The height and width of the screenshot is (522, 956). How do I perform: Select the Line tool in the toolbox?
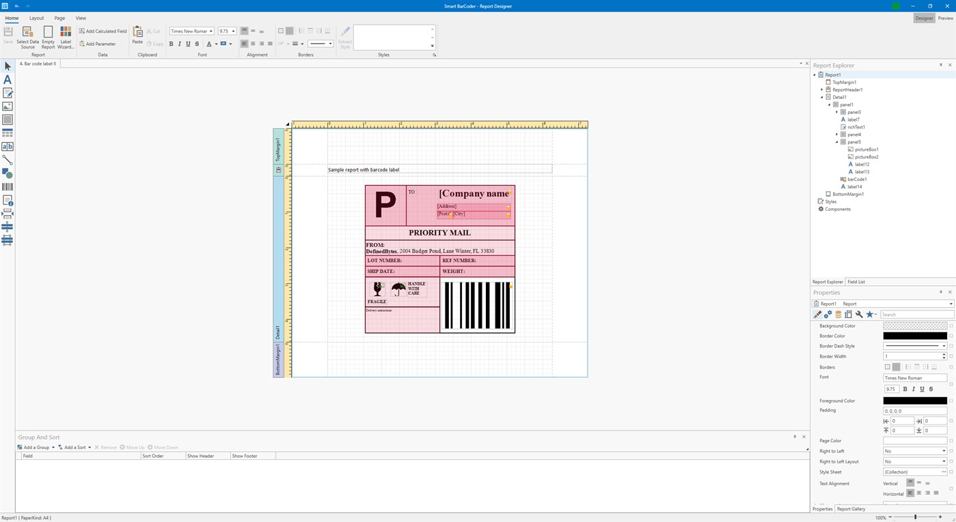coord(8,160)
